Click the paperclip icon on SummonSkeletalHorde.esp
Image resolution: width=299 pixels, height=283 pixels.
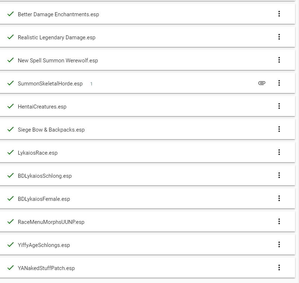click(261, 83)
